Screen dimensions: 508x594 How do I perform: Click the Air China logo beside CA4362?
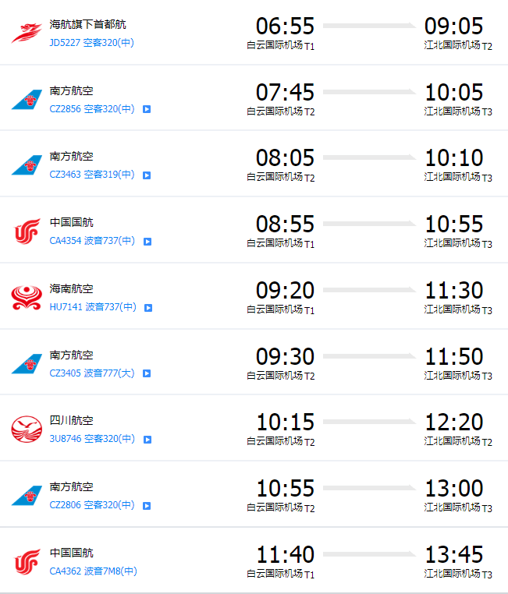tap(27, 562)
